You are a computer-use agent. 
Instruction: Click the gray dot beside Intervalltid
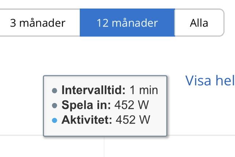[x=55, y=90]
